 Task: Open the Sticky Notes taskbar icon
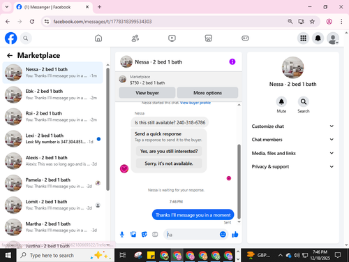151,256
